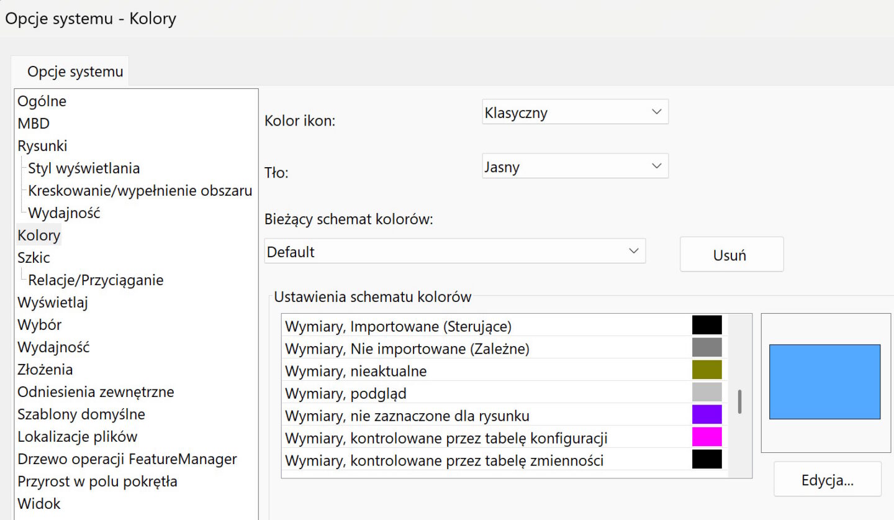Expand the Bieżący schemat kolorów Default dropdown

click(454, 252)
